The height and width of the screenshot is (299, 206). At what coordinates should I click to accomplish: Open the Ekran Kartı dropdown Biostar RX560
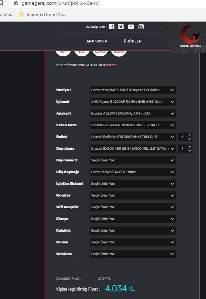(x=133, y=125)
